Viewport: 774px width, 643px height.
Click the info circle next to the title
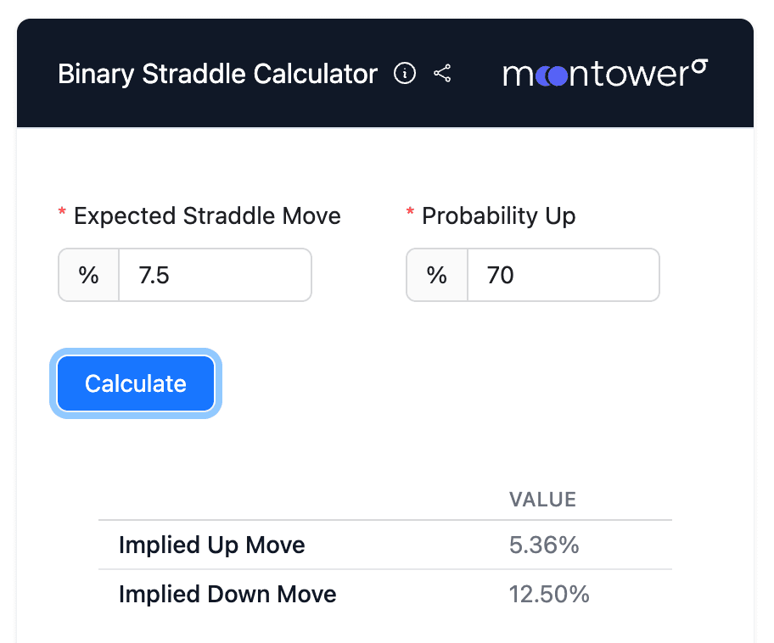[x=405, y=74]
